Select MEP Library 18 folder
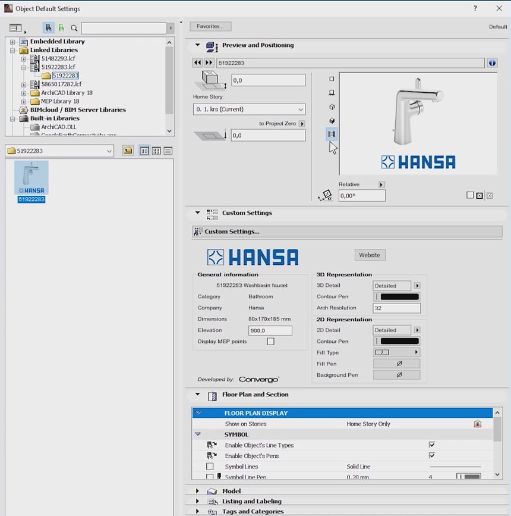 [x=60, y=101]
